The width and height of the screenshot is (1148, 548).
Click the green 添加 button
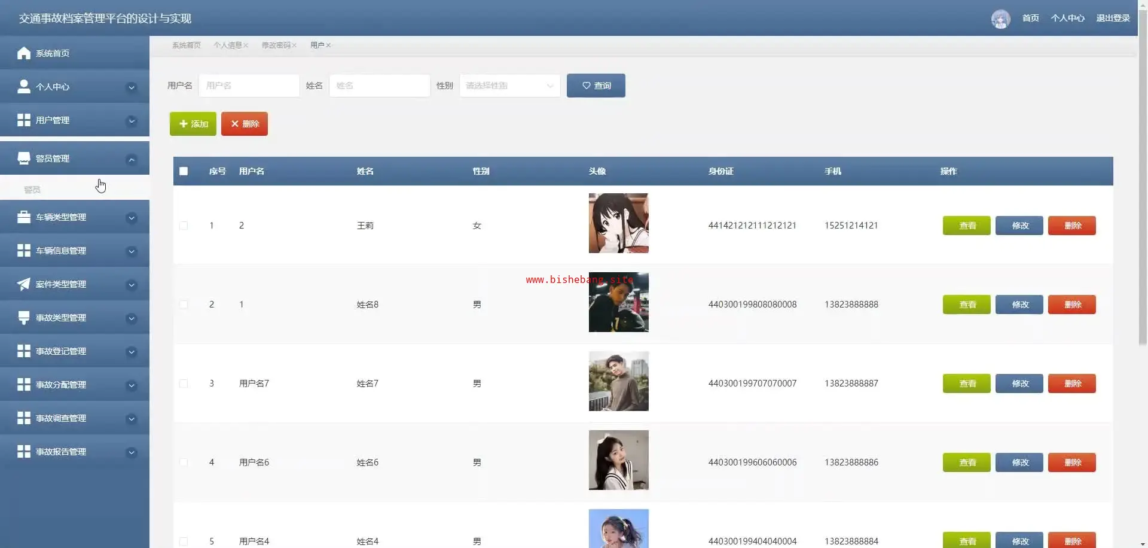click(193, 124)
